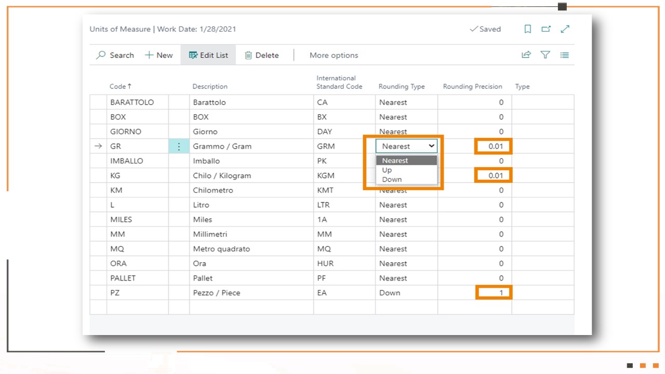Open the Nearest rounding type combo box

(407, 146)
